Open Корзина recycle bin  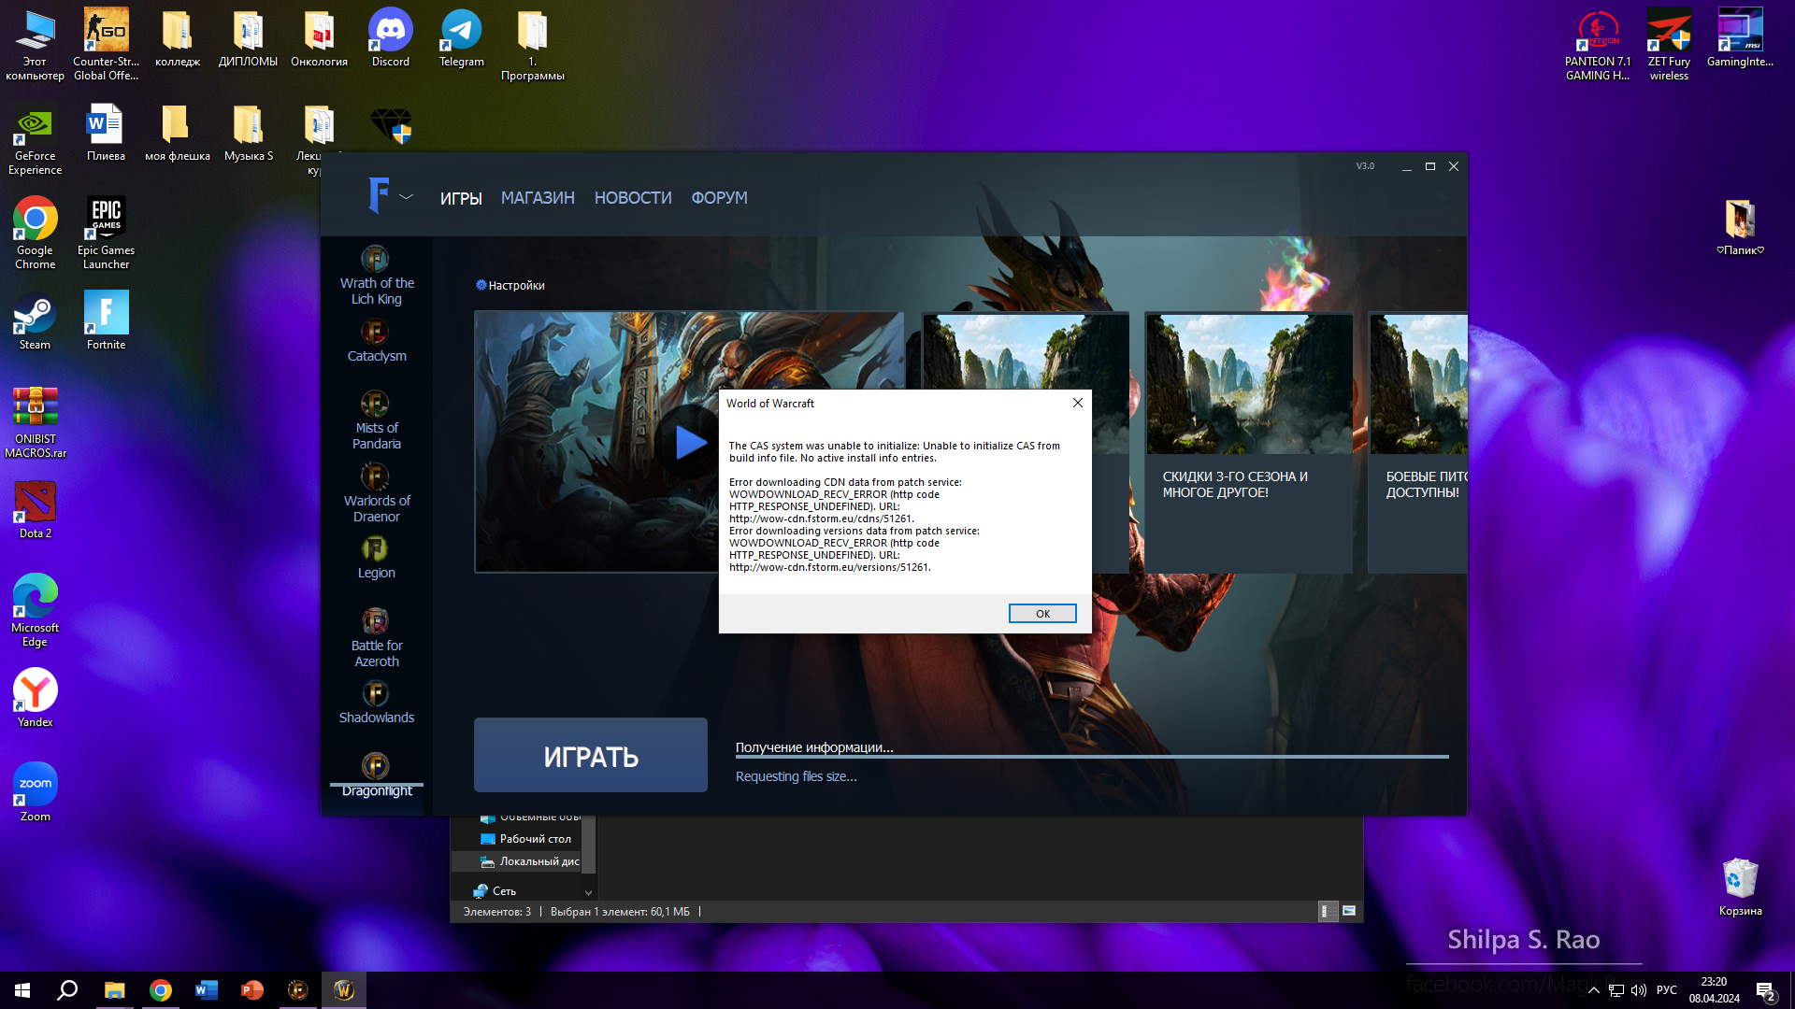[1740, 888]
